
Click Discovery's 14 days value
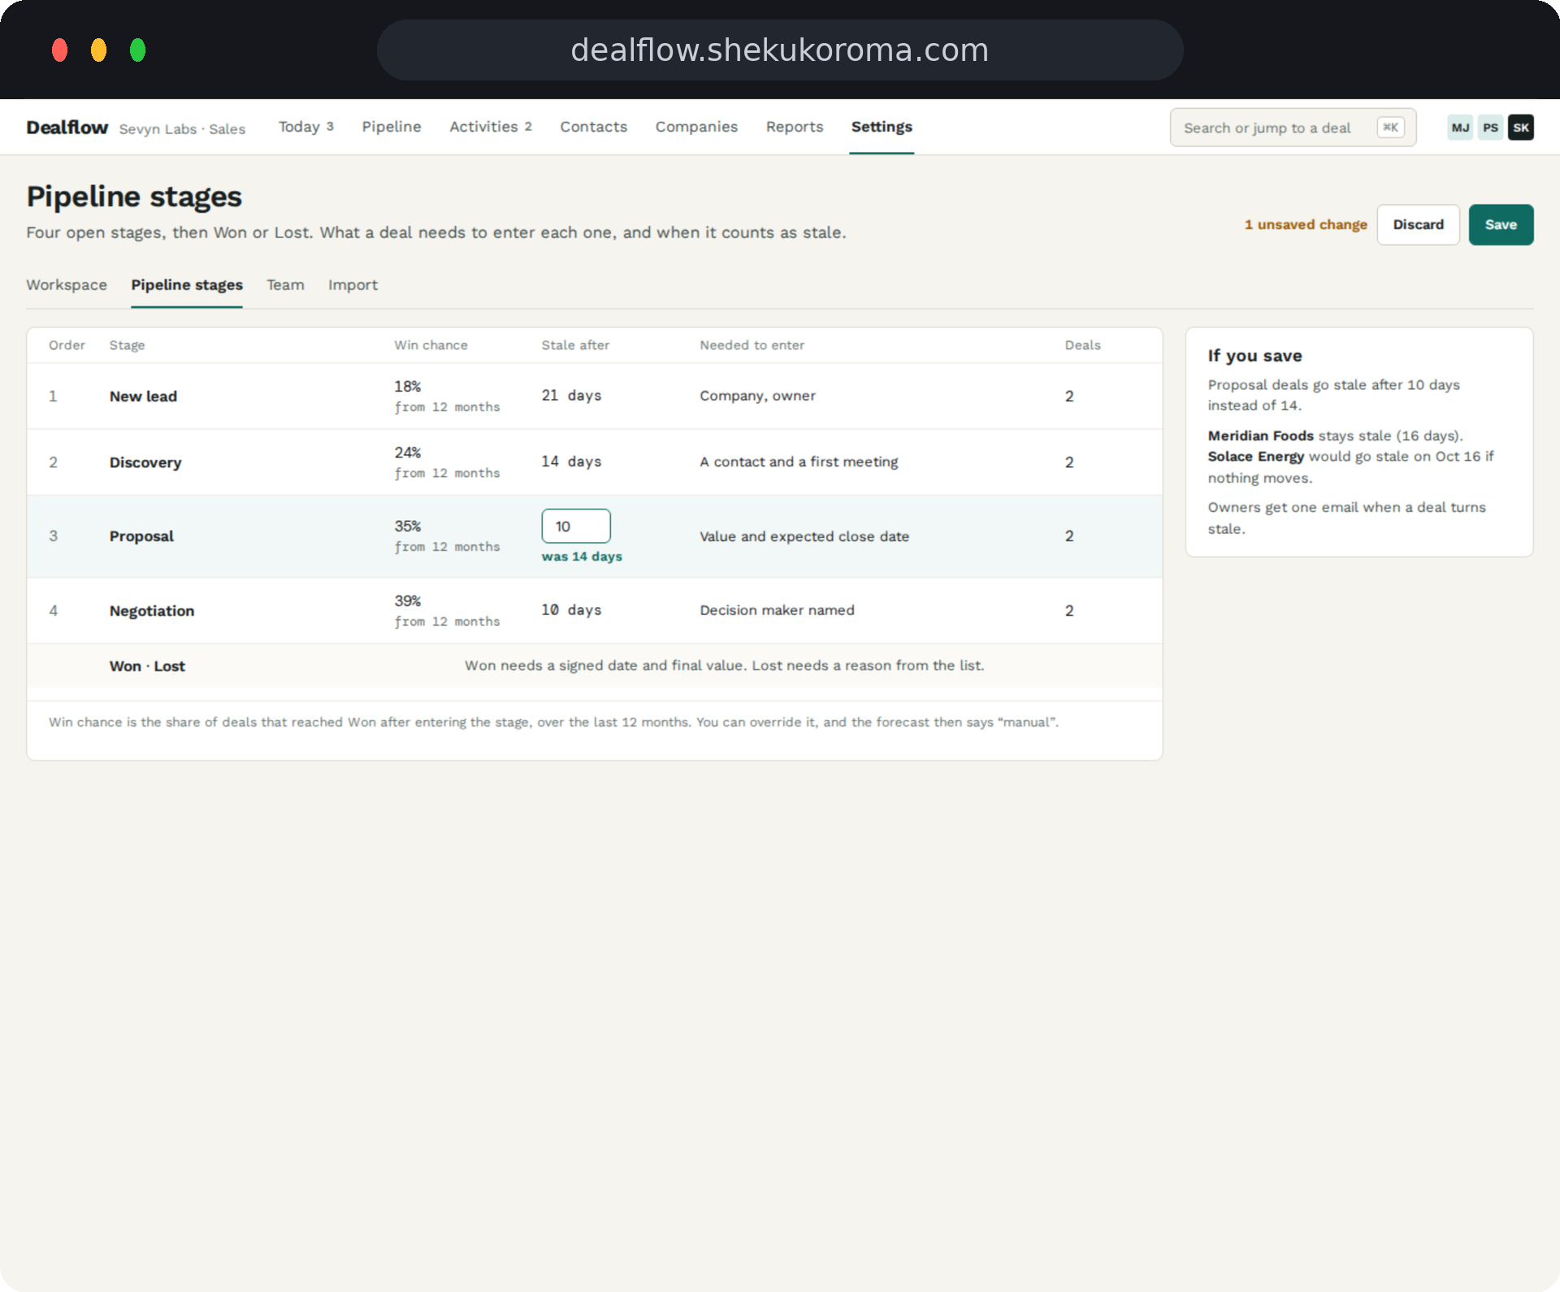(x=571, y=462)
